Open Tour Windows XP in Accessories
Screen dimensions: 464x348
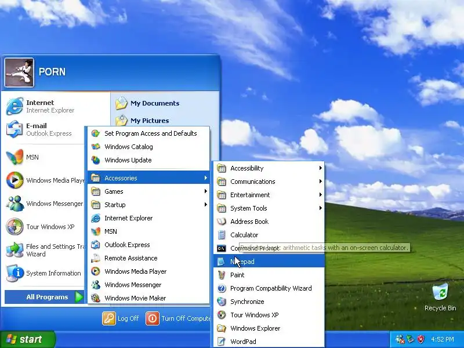click(x=269, y=315)
